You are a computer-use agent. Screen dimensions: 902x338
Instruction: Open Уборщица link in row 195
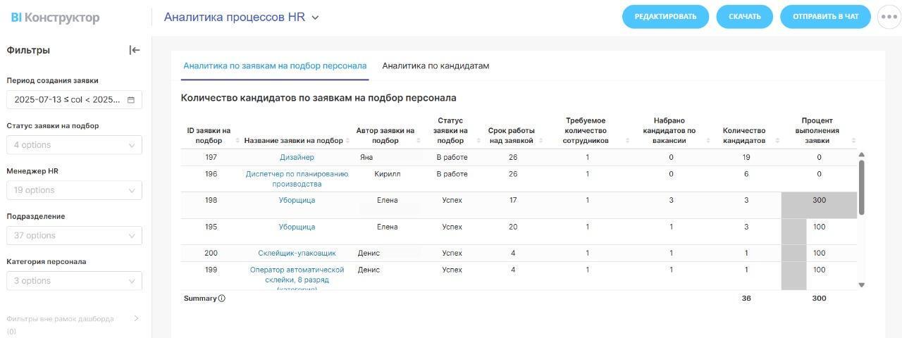pos(297,227)
